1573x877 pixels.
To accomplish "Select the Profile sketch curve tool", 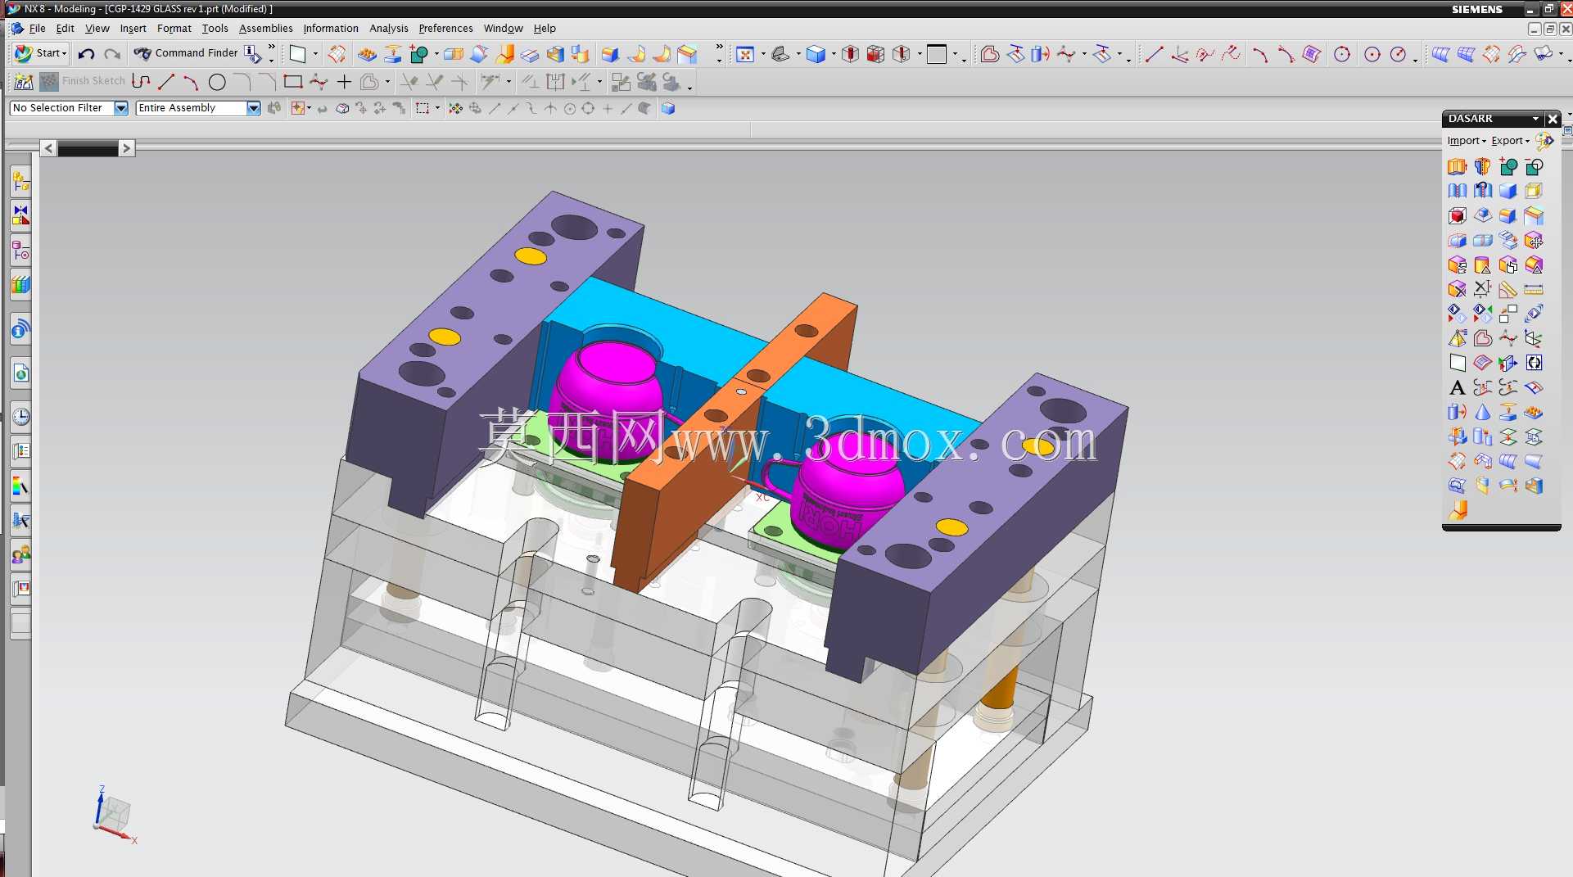I will (141, 82).
